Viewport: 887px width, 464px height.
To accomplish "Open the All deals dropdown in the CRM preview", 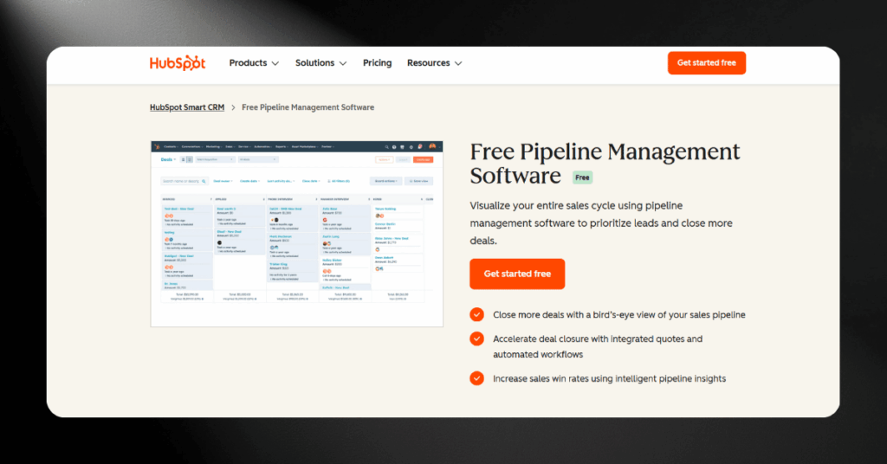I will [258, 159].
